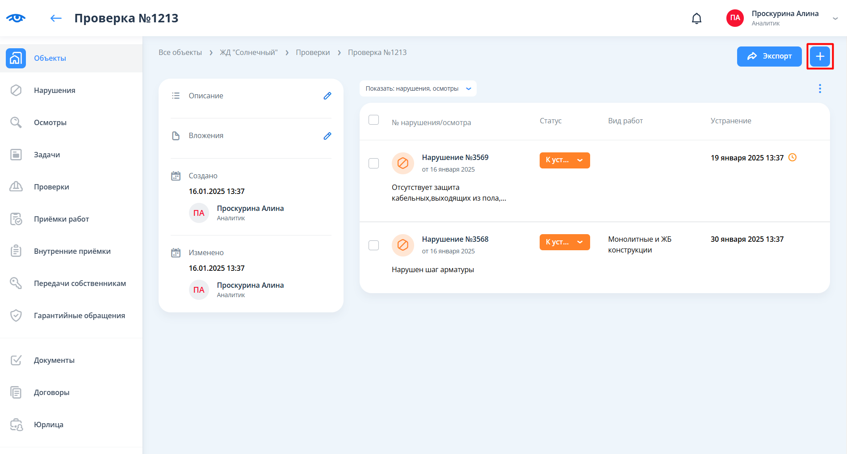Open the Нарушение №3568 row title
The image size is (847, 454).
coord(455,239)
